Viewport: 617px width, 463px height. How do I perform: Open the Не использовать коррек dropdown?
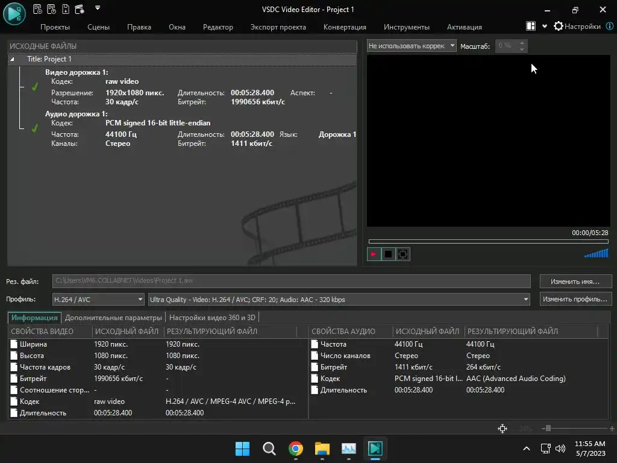[x=411, y=46]
